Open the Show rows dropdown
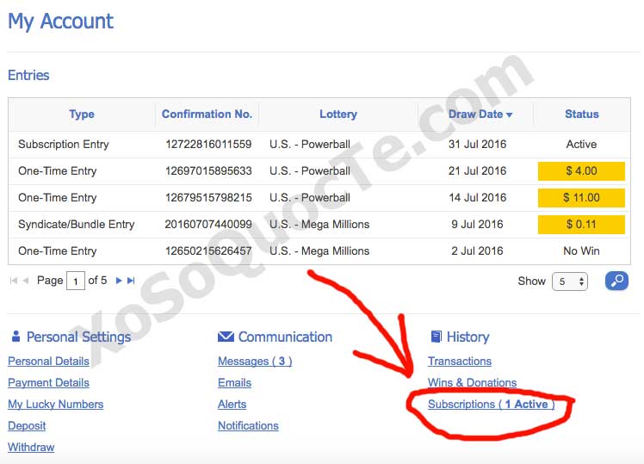 [x=569, y=281]
